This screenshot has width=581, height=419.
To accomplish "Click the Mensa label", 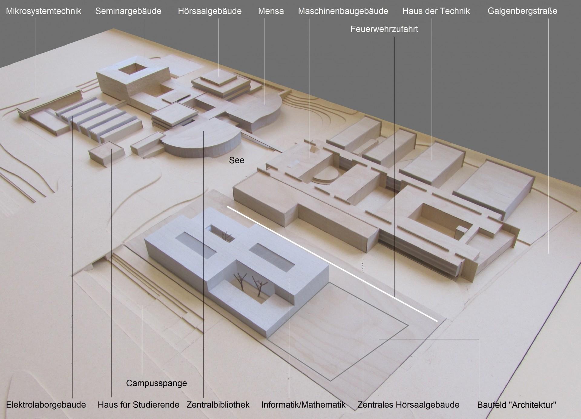I will [271, 11].
